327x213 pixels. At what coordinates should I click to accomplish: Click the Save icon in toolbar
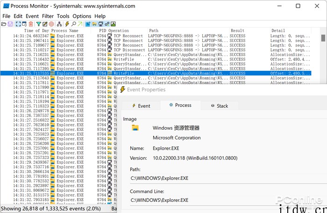click(x=10, y=24)
